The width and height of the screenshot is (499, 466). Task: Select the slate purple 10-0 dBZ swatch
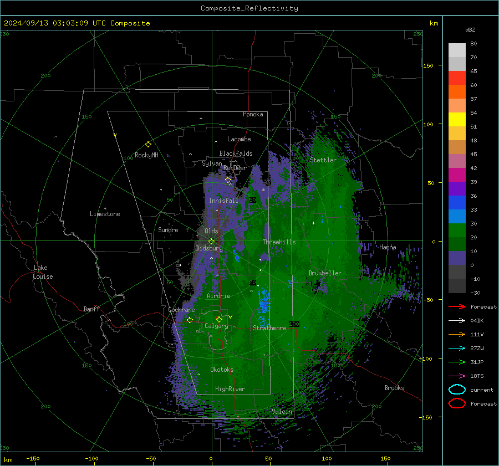click(x=457, y=258)
